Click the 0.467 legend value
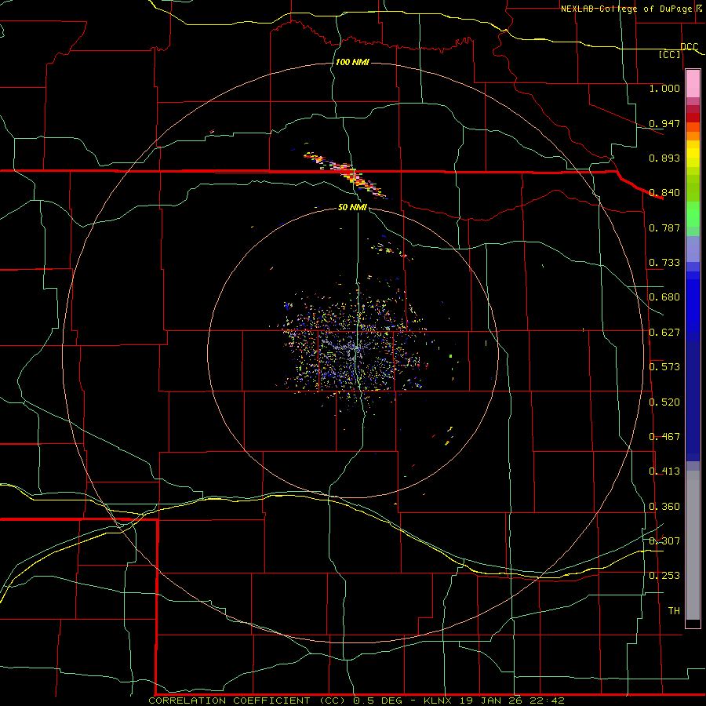 tap(664, 436)
